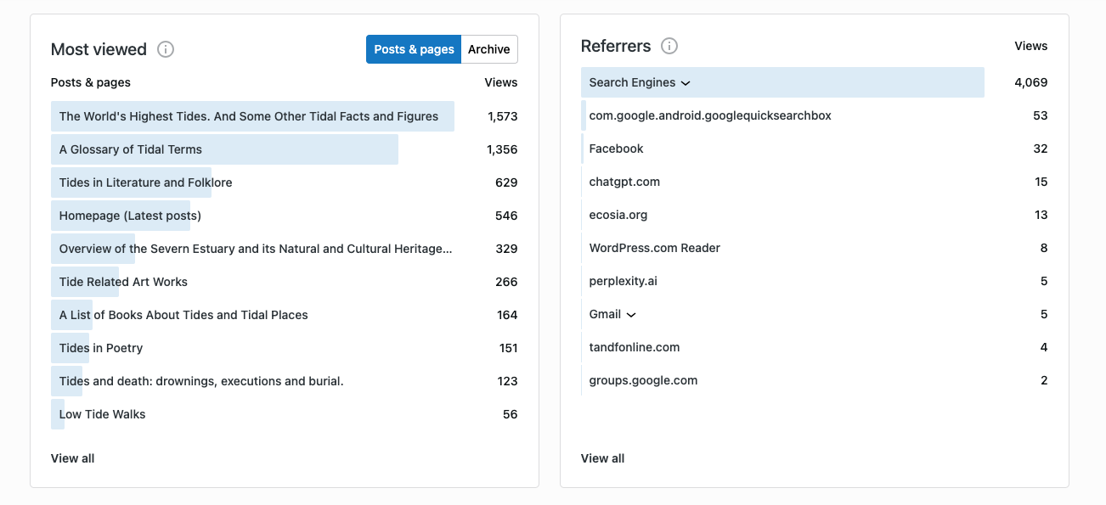
Task: Click the Facebook referrer row
Action: [616, 149]
